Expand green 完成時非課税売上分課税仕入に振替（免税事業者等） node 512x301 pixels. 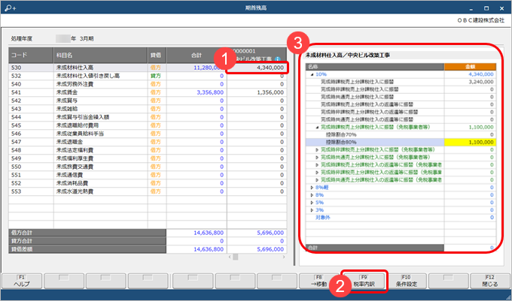(317, 149)
